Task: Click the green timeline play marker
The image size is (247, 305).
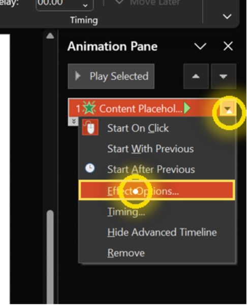Action: (187, 108)
